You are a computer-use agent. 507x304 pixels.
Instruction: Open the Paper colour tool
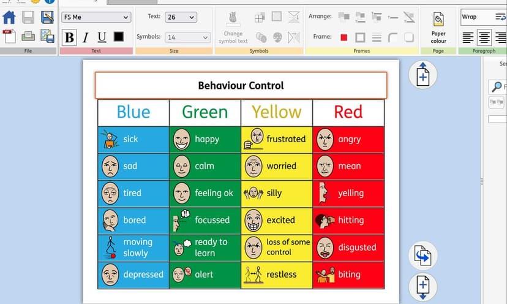[x=438, y=28]
